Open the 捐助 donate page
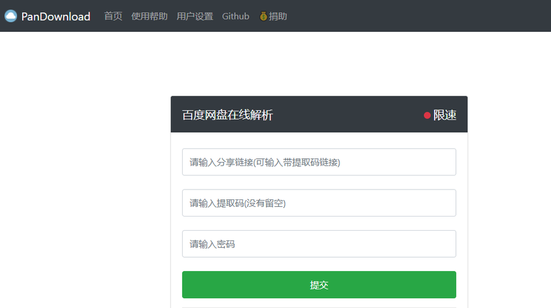Screen dimensions: 551x308 point(273,16)
